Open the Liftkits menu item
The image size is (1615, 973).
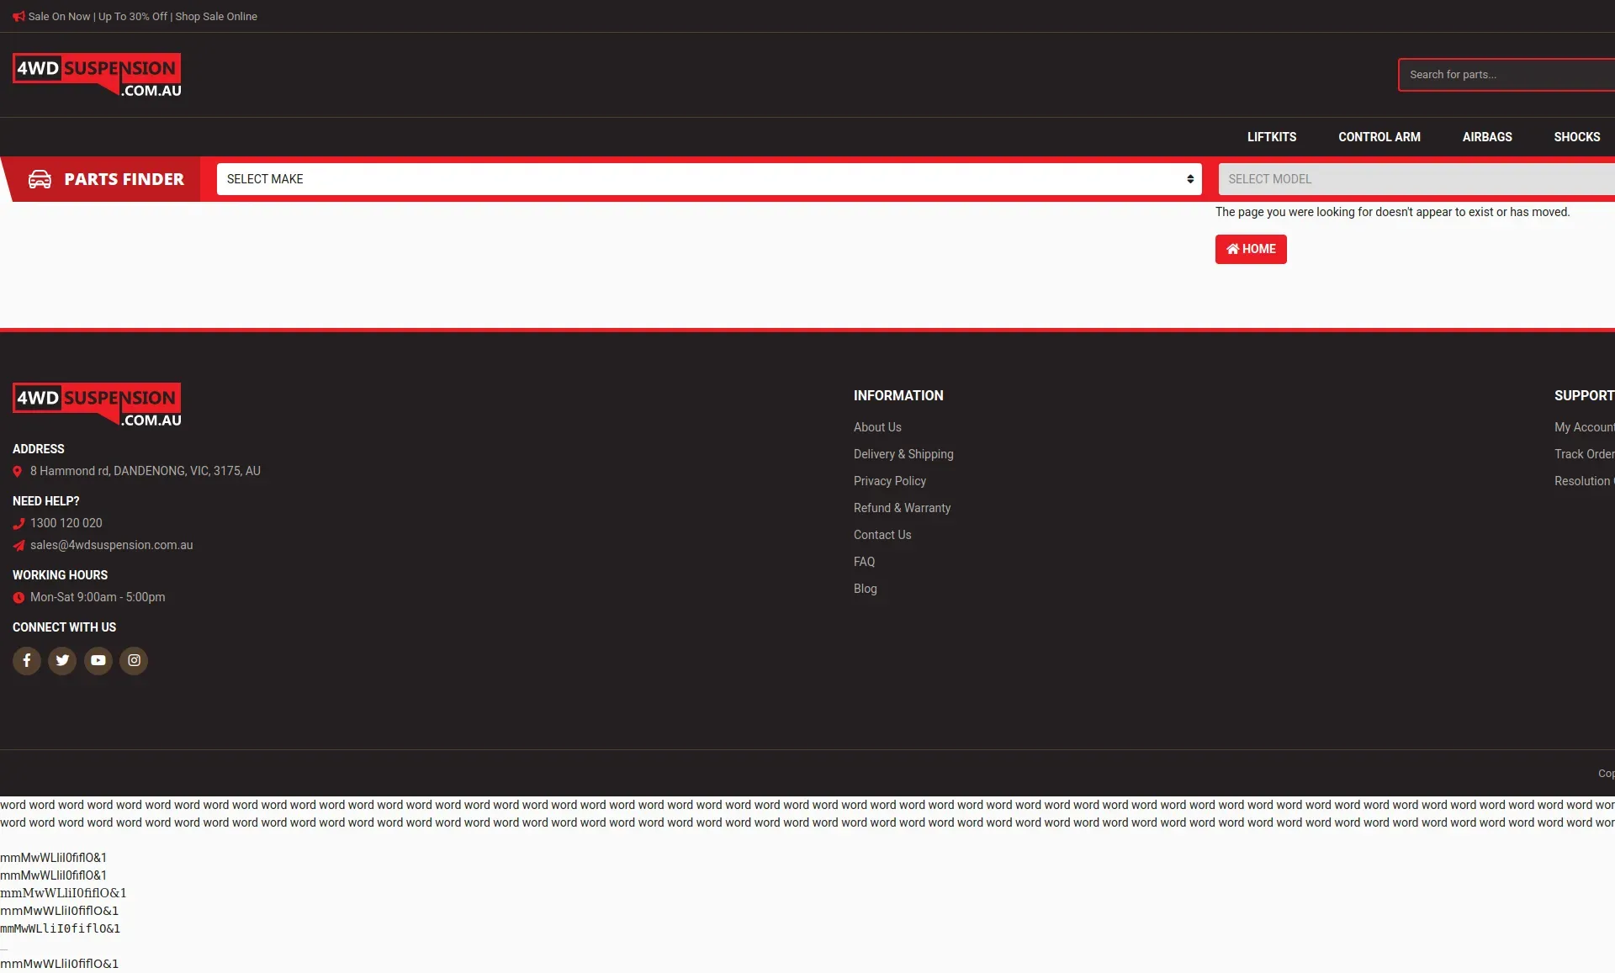click(x=1271, y=137)
